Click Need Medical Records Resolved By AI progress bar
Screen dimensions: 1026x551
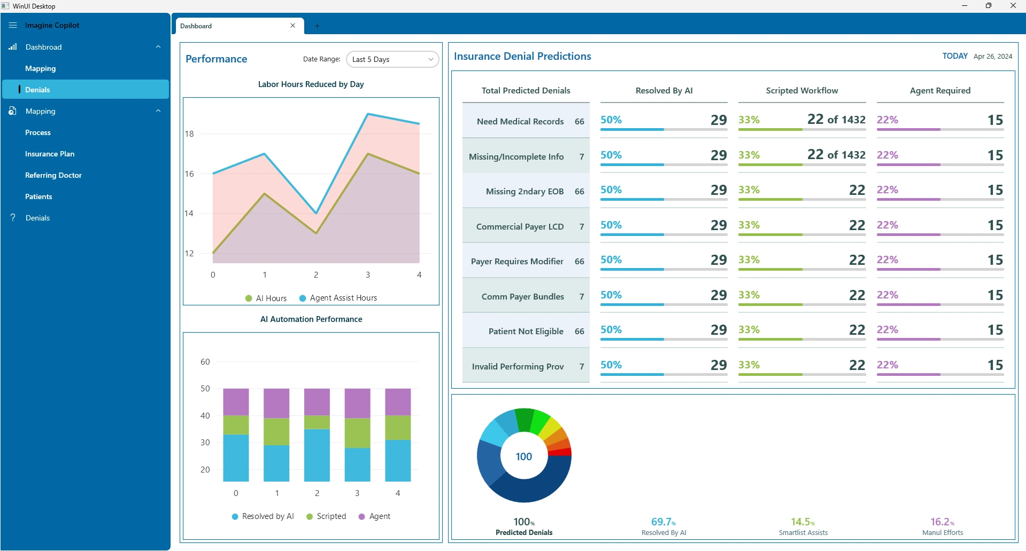point(664,130)
